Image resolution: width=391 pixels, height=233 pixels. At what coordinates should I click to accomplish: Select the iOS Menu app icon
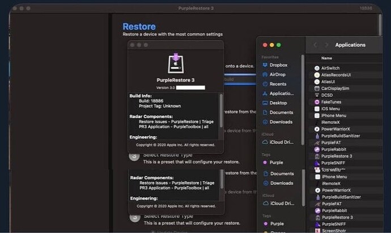coord(317,109)
